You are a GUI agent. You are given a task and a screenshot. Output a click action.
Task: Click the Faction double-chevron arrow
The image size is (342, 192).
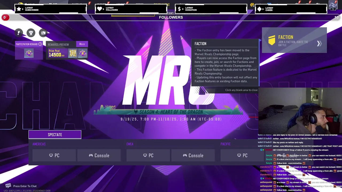(319, 44)
